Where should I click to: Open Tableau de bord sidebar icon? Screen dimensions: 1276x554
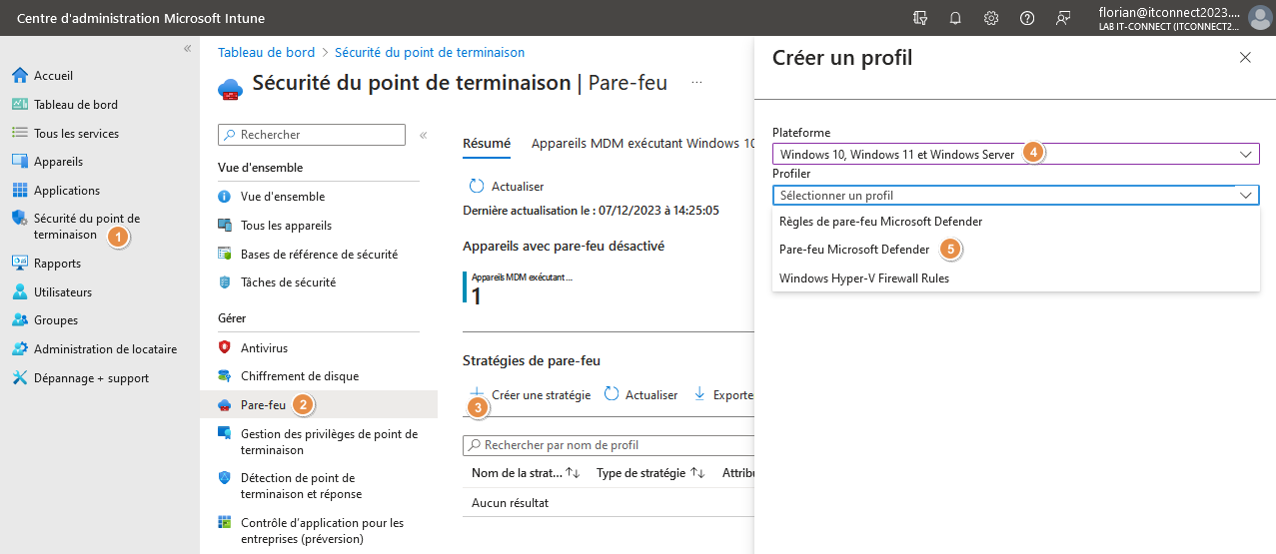click(20, 105)
